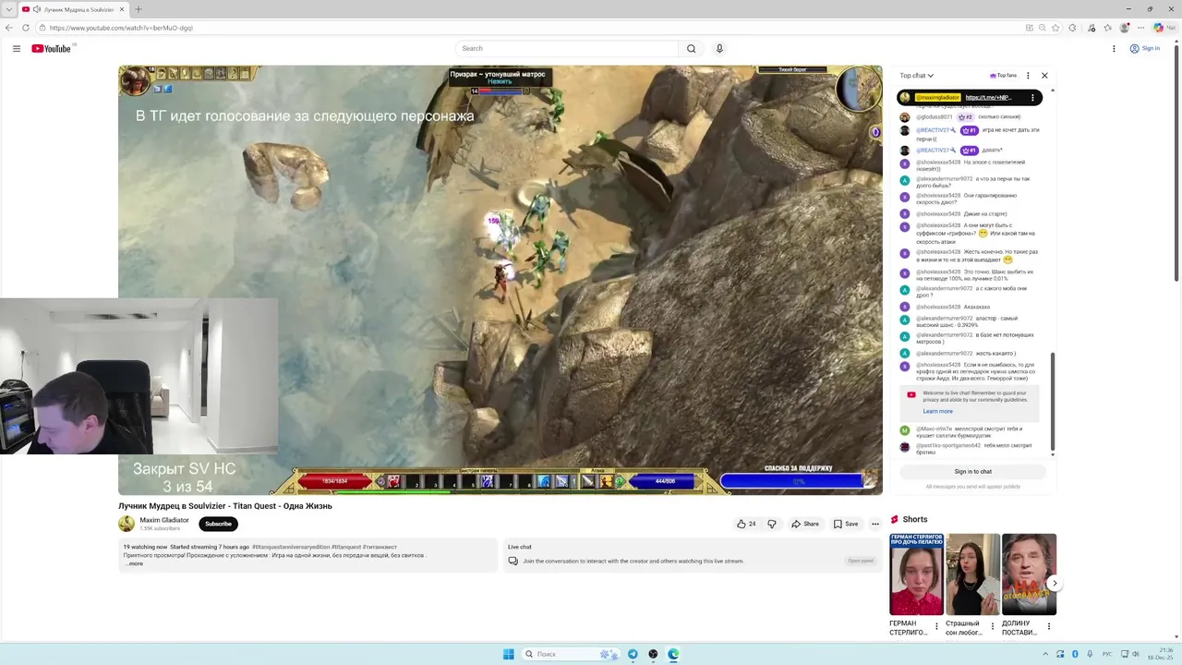
Task: Open live chat three-dot options menu
Action: coord(1028,76)
